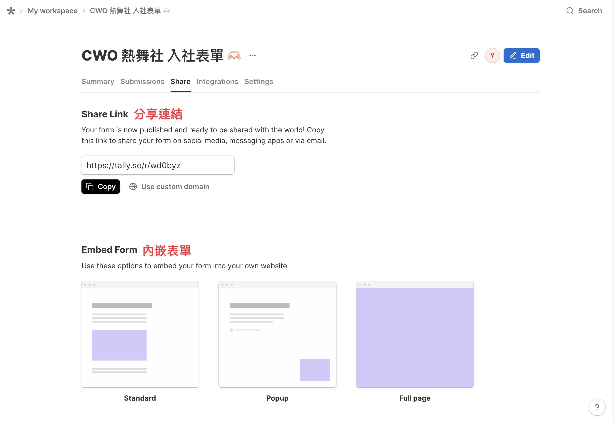Choose the Popup embed thumbnail
The height and width of the screenshot is (422, 614).
coord(277,334)
